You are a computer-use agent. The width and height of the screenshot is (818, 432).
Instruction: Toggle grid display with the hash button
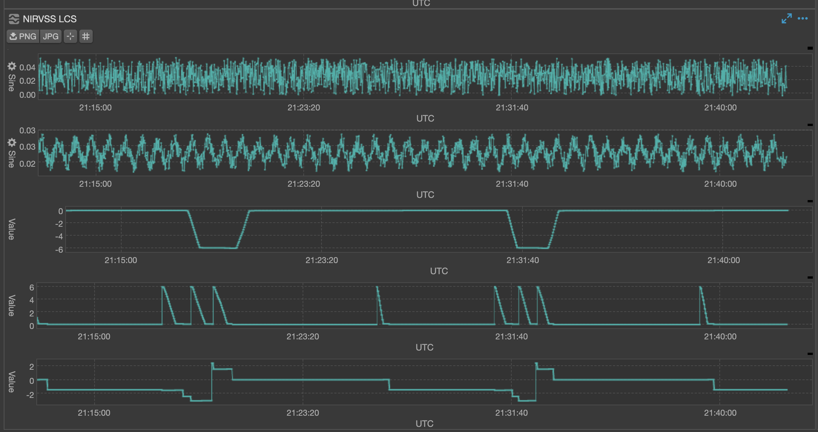[86, 36]
